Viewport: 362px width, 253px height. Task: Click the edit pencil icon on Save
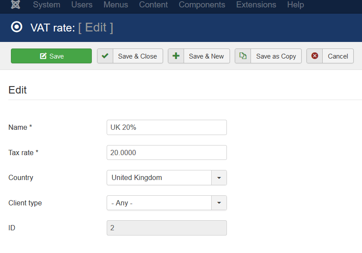(x=43, y=56)
